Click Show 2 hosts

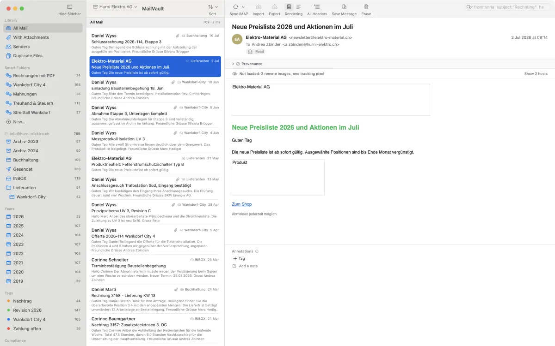click(536, 74)
